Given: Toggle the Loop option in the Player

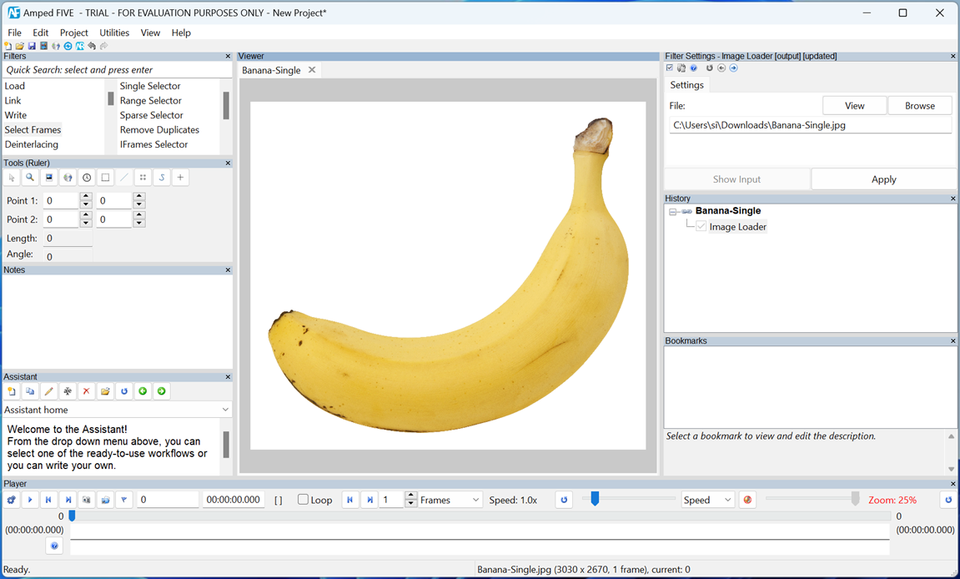Looking at the screenshot, I should (303, 500).
